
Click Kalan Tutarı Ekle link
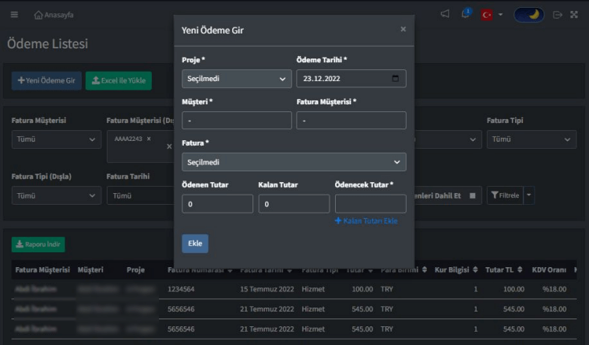366,220
